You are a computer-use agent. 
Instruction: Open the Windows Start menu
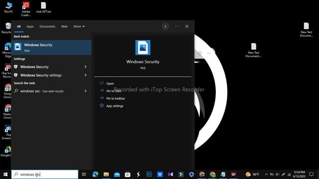click(x=5, y=175)
